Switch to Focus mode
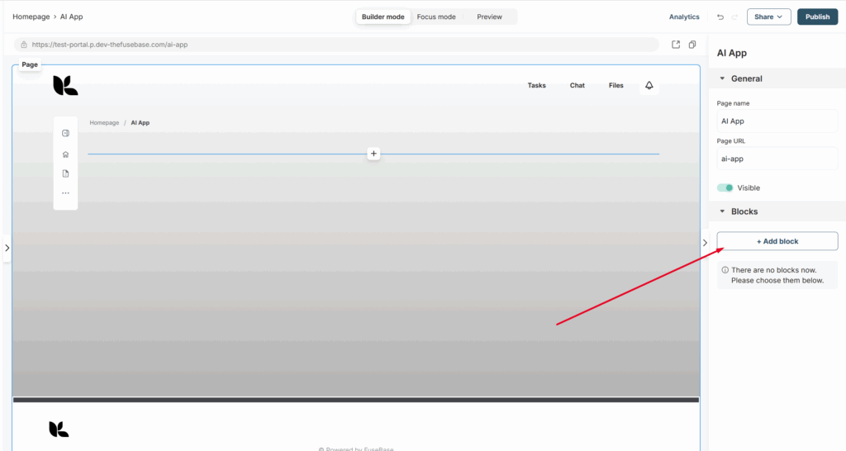Image resolution: width=846 pixels, height=451 pixels. click(x=435, y=17)
